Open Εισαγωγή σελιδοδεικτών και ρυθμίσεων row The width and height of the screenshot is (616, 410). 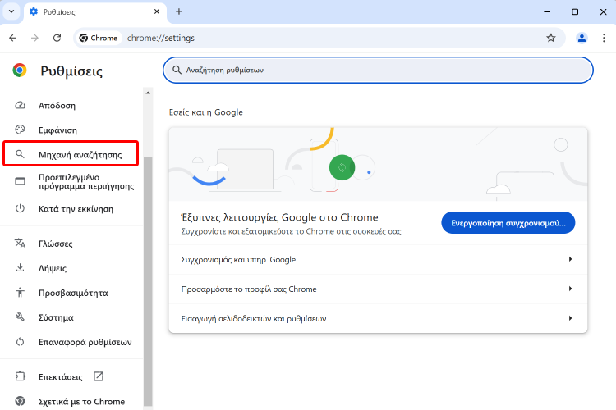(378, 318)
